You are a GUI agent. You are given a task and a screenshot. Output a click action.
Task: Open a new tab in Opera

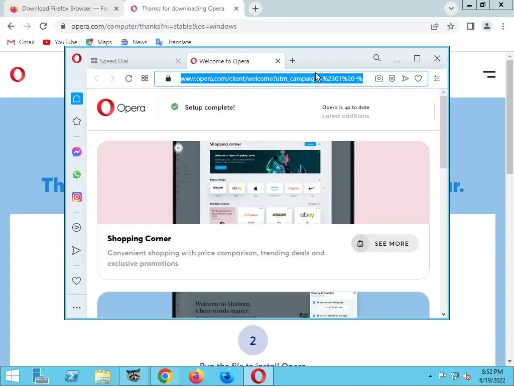[293, 61]
